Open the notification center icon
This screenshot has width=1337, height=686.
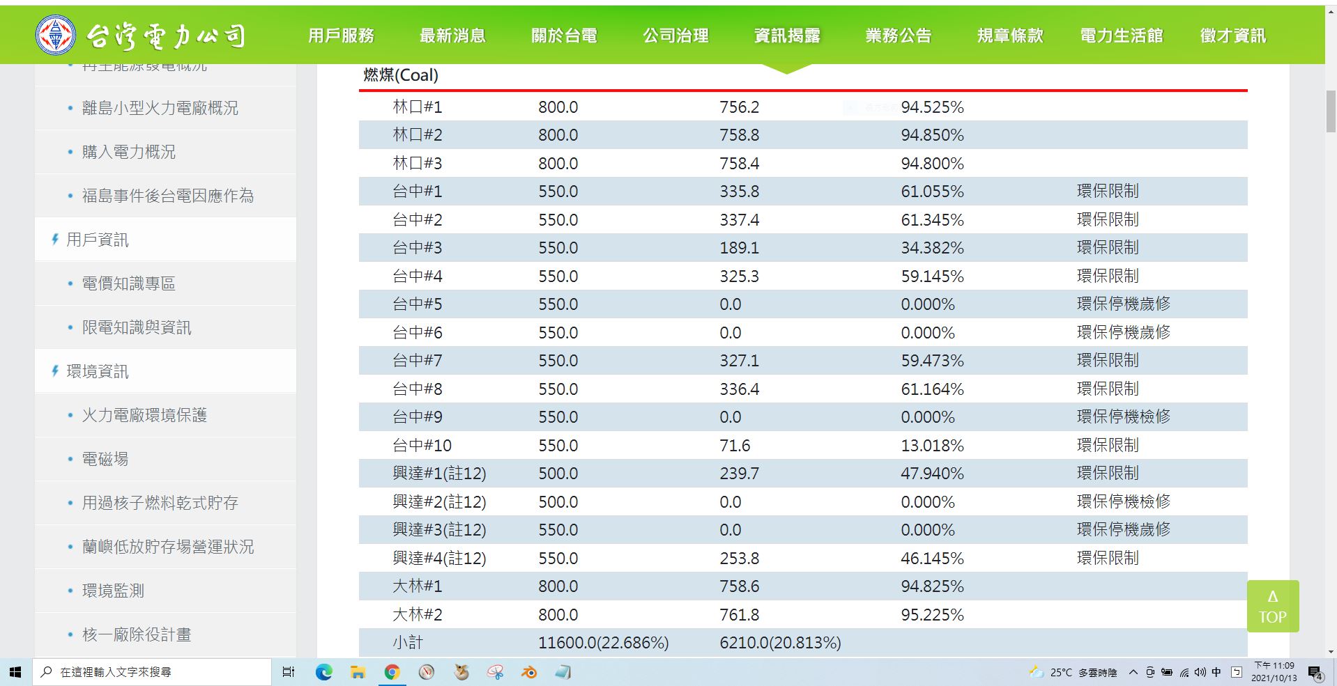1315,673
